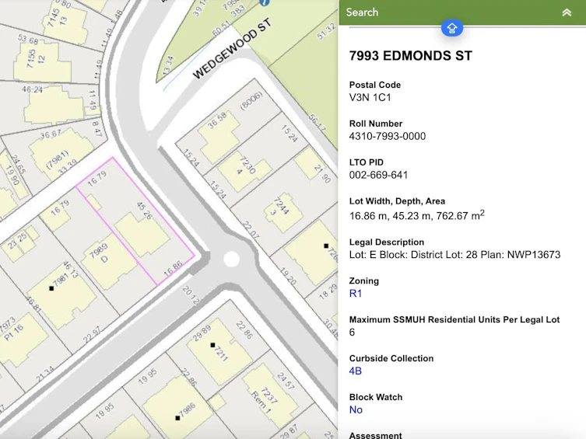
Task: Select the magenta-highlighted parcel building
Action: (142, 234)
